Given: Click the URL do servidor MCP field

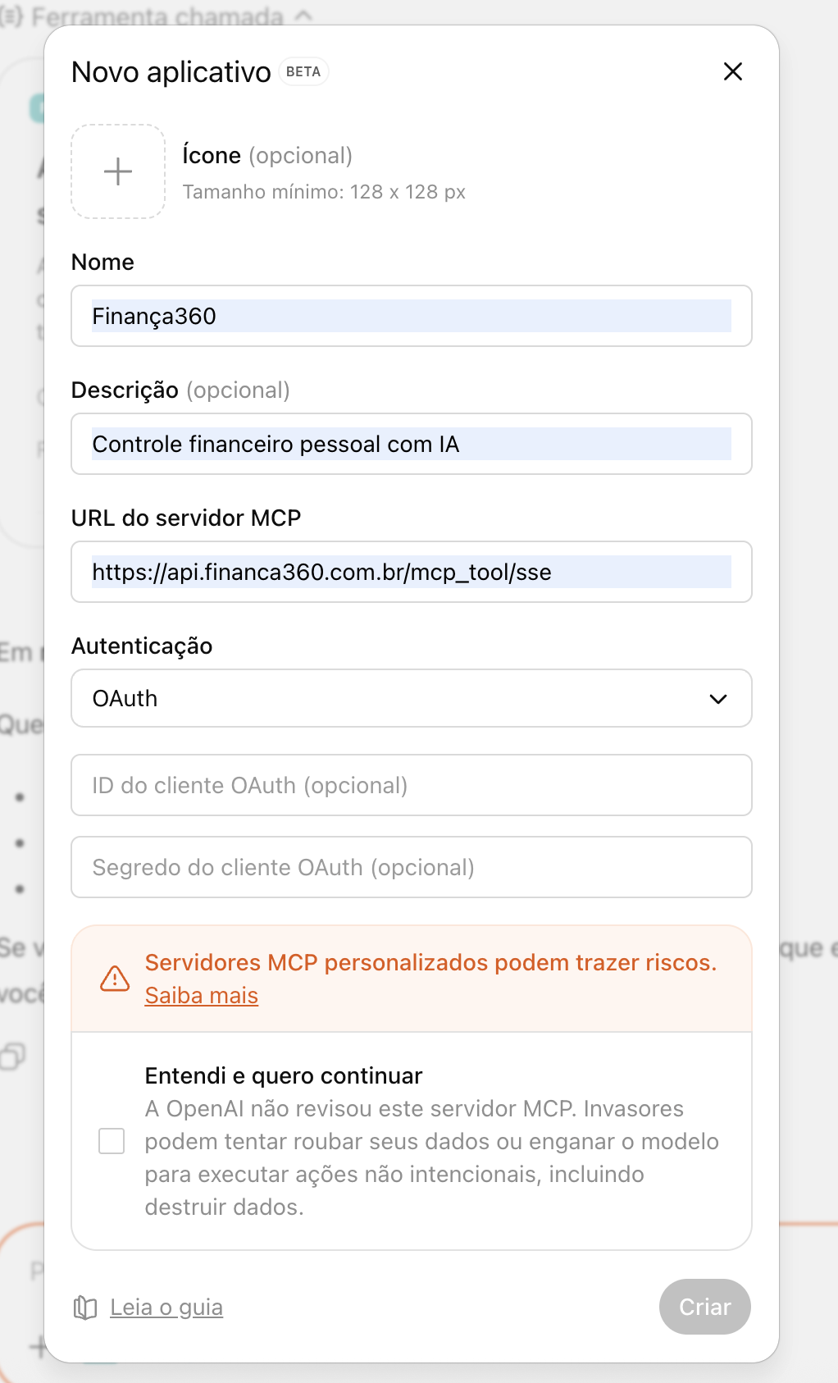Looking at the screenshot, I should (x=412, y=572).
